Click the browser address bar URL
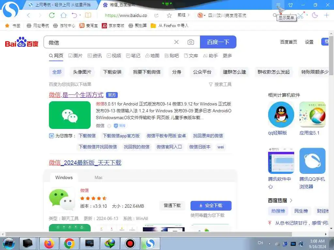 click(126, 15)
